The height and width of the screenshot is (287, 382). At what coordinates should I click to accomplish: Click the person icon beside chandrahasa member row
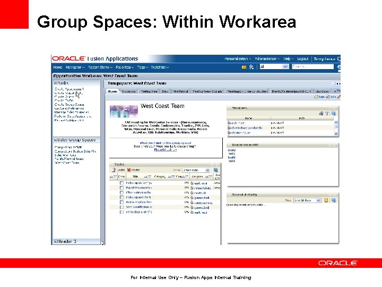click(229, 128)
